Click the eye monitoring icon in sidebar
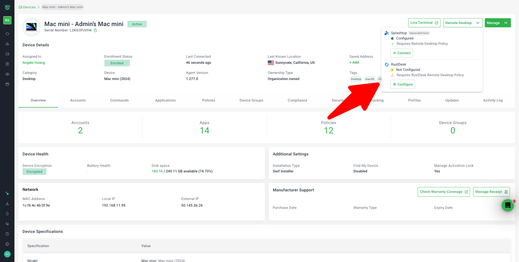 pyautogui.click(x=7, y=74)
